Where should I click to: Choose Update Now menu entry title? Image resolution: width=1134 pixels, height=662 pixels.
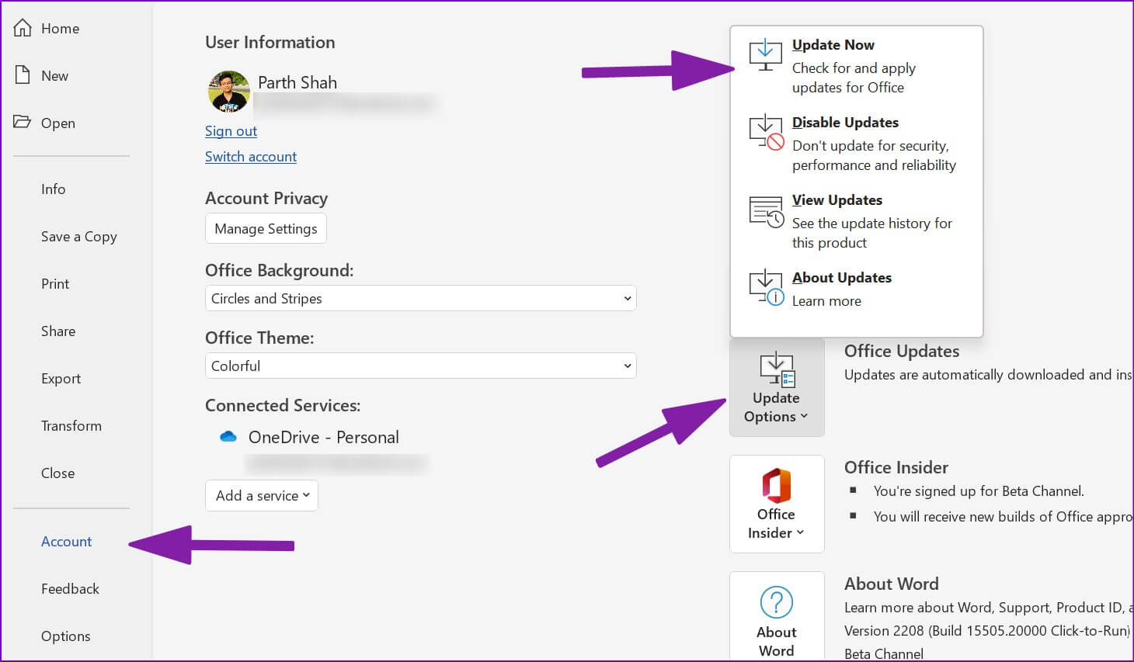[833, 45]
